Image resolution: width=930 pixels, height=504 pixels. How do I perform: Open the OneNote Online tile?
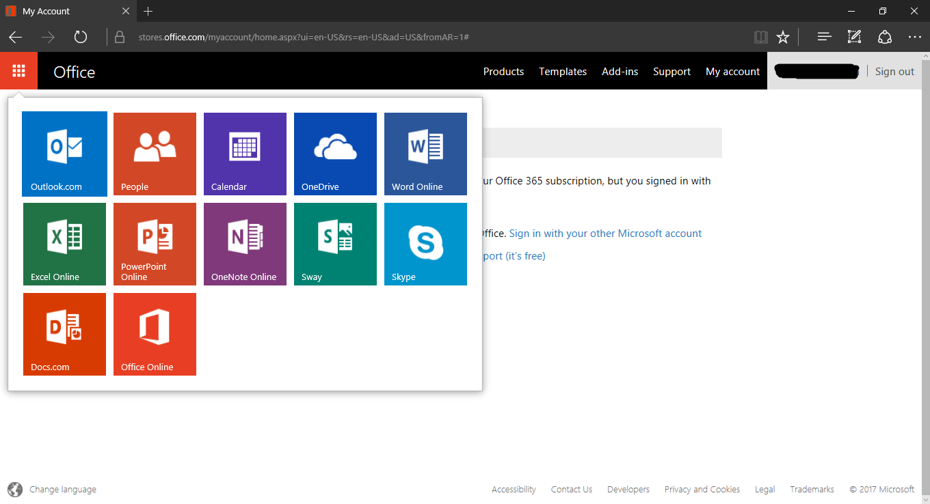(x=245, y=244)
